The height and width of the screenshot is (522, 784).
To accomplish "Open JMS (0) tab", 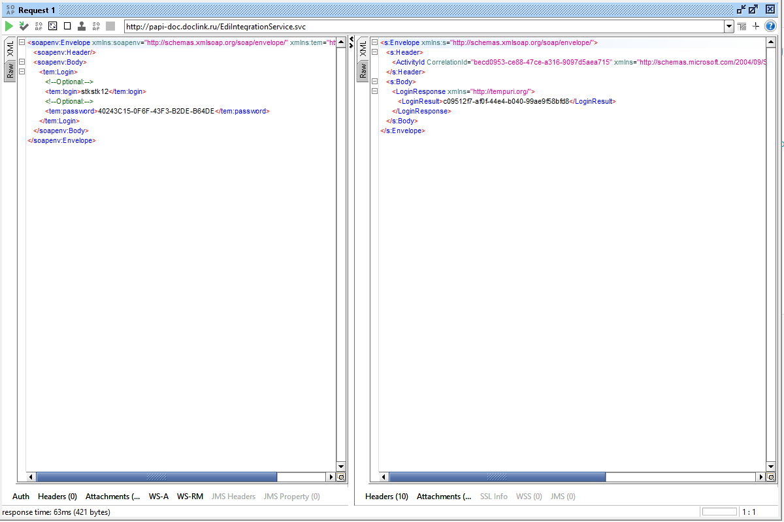I will click(563, 497).
